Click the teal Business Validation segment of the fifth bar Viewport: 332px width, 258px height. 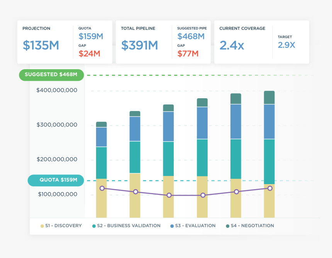coord(235,159)
